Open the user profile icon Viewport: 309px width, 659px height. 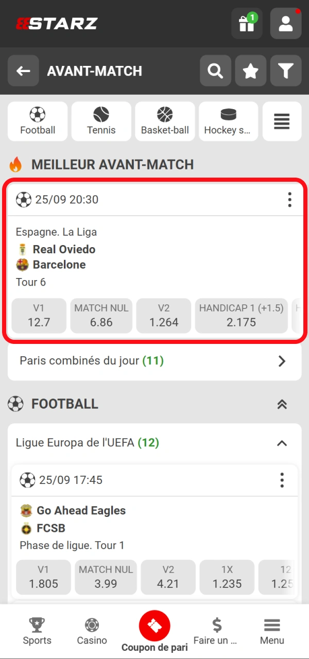[286, 24]
